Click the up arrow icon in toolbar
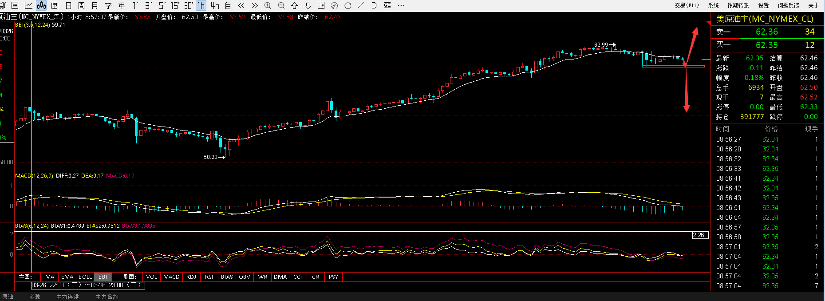This screenshot has width=825, height=301. pos(294,5)
